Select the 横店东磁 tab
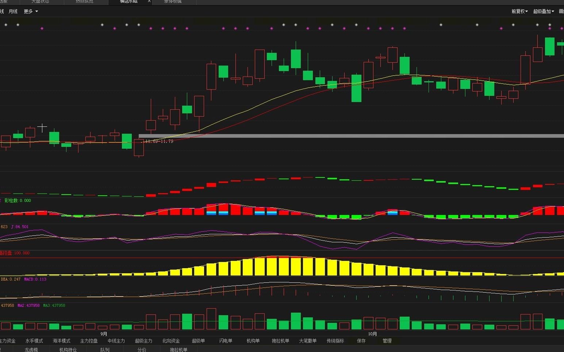 click(x=129, y=1)
